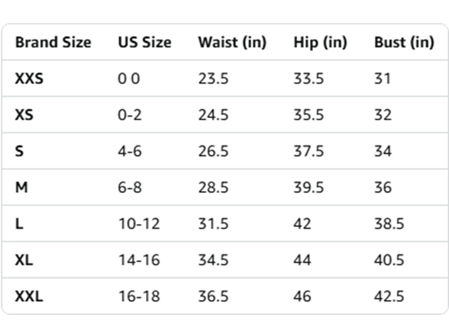Select the XL brand size row label
Viewport: 449px width, 336px height.
pos(24,260)
